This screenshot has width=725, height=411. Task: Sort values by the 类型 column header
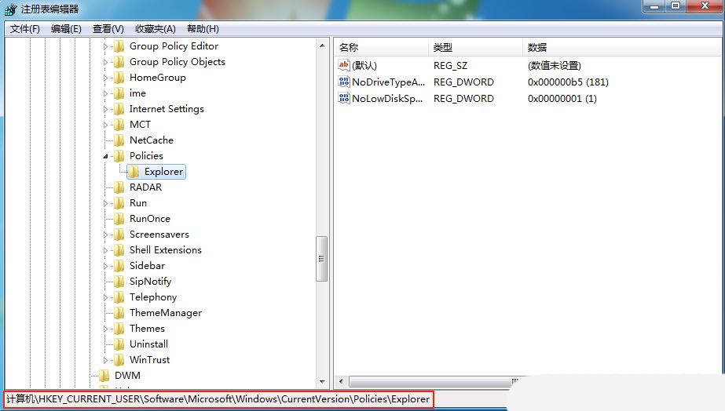[x=476, y=47]
